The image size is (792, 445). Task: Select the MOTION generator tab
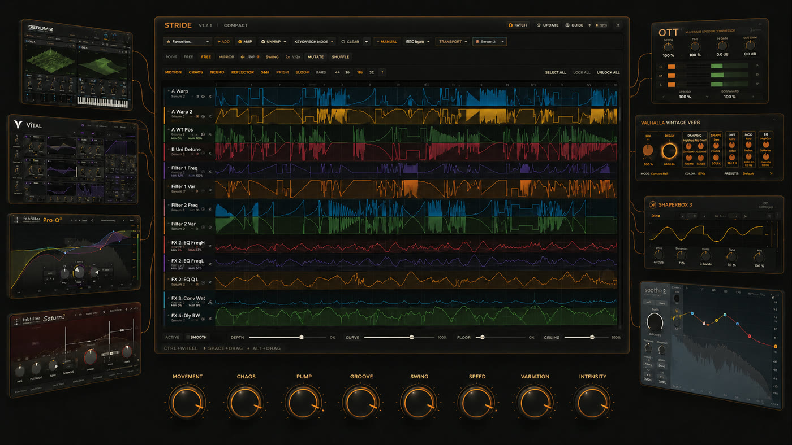point(173,72)
